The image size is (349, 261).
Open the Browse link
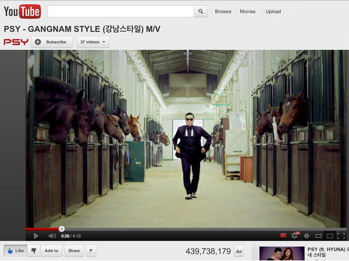223,12
